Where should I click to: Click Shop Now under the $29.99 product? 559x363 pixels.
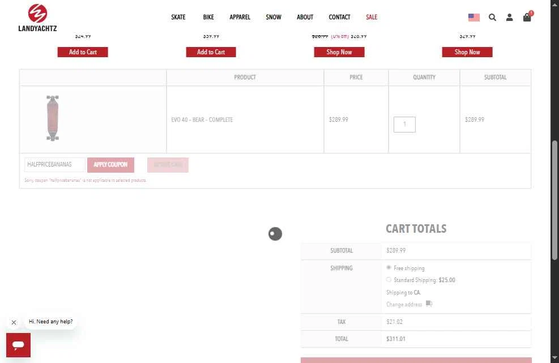click(467, 52)
